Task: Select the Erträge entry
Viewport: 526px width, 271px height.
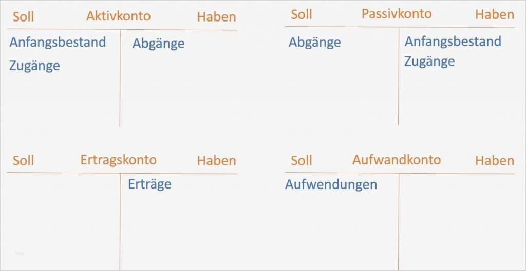Action: [149, 184]
